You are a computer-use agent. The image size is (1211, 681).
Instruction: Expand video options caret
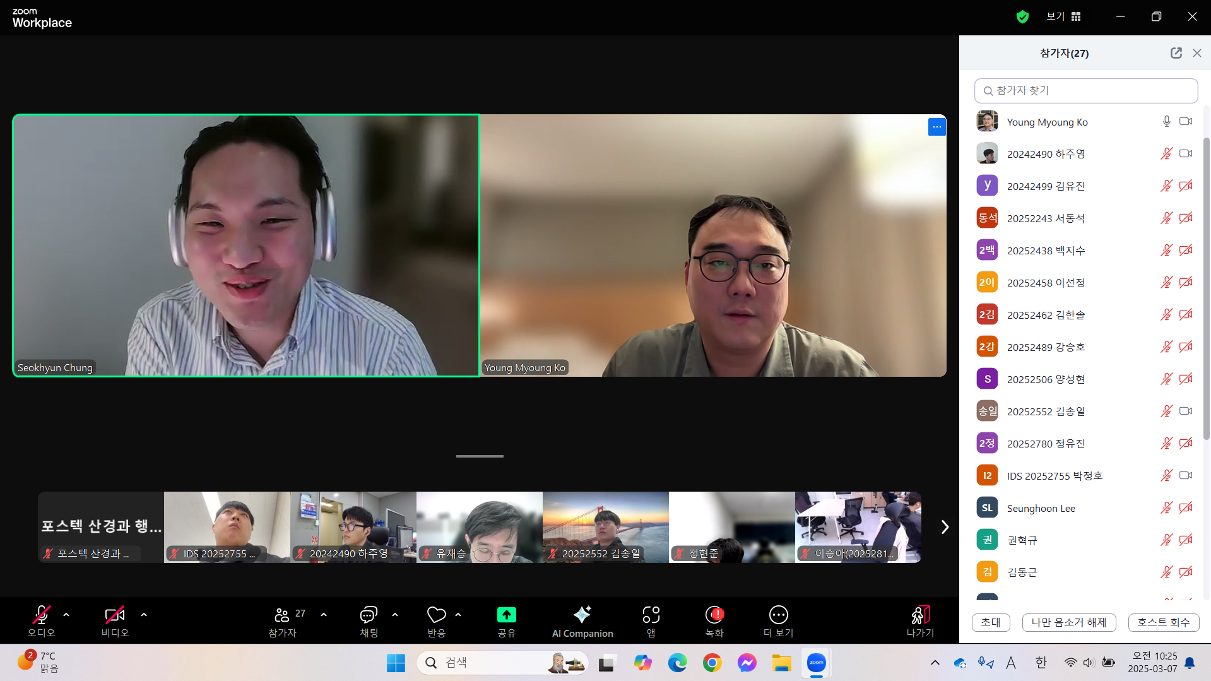tap(144, 614)
